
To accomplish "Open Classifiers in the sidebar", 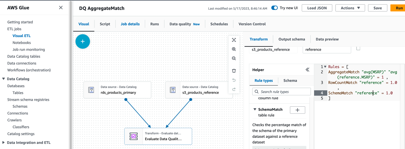I will tap(21, 127).
